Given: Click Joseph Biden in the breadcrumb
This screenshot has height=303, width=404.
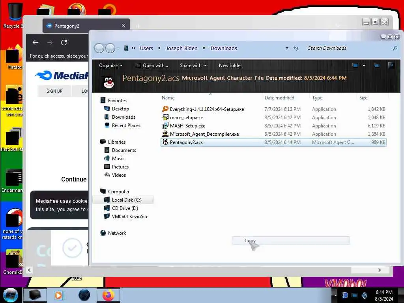Looking at the screenshot, I should pos(181,48).
